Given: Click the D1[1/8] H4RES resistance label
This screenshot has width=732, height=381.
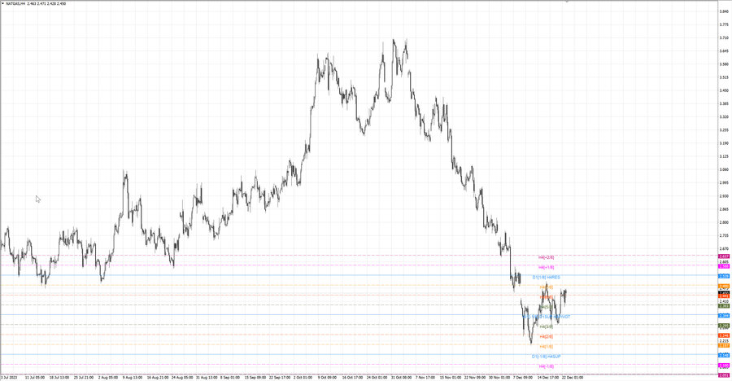Looking at the screenshot, I should tap(547, 278).
